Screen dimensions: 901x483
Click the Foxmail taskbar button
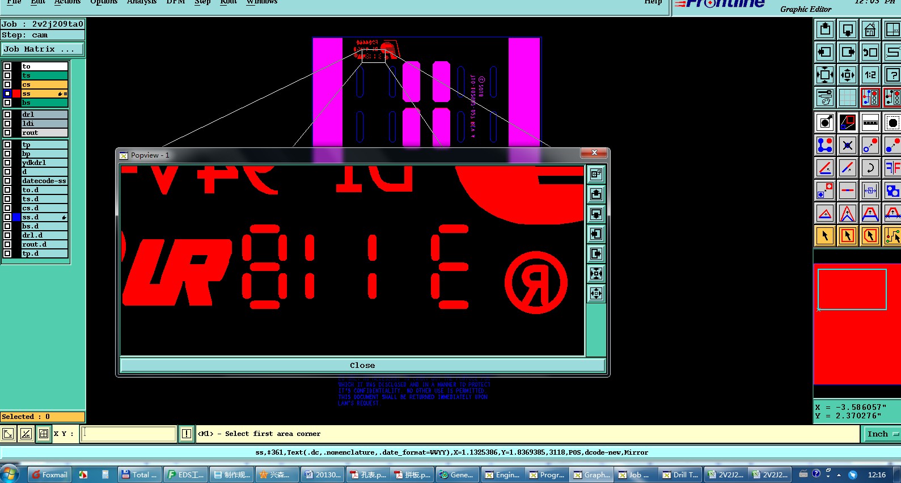(x=49, y=474)
